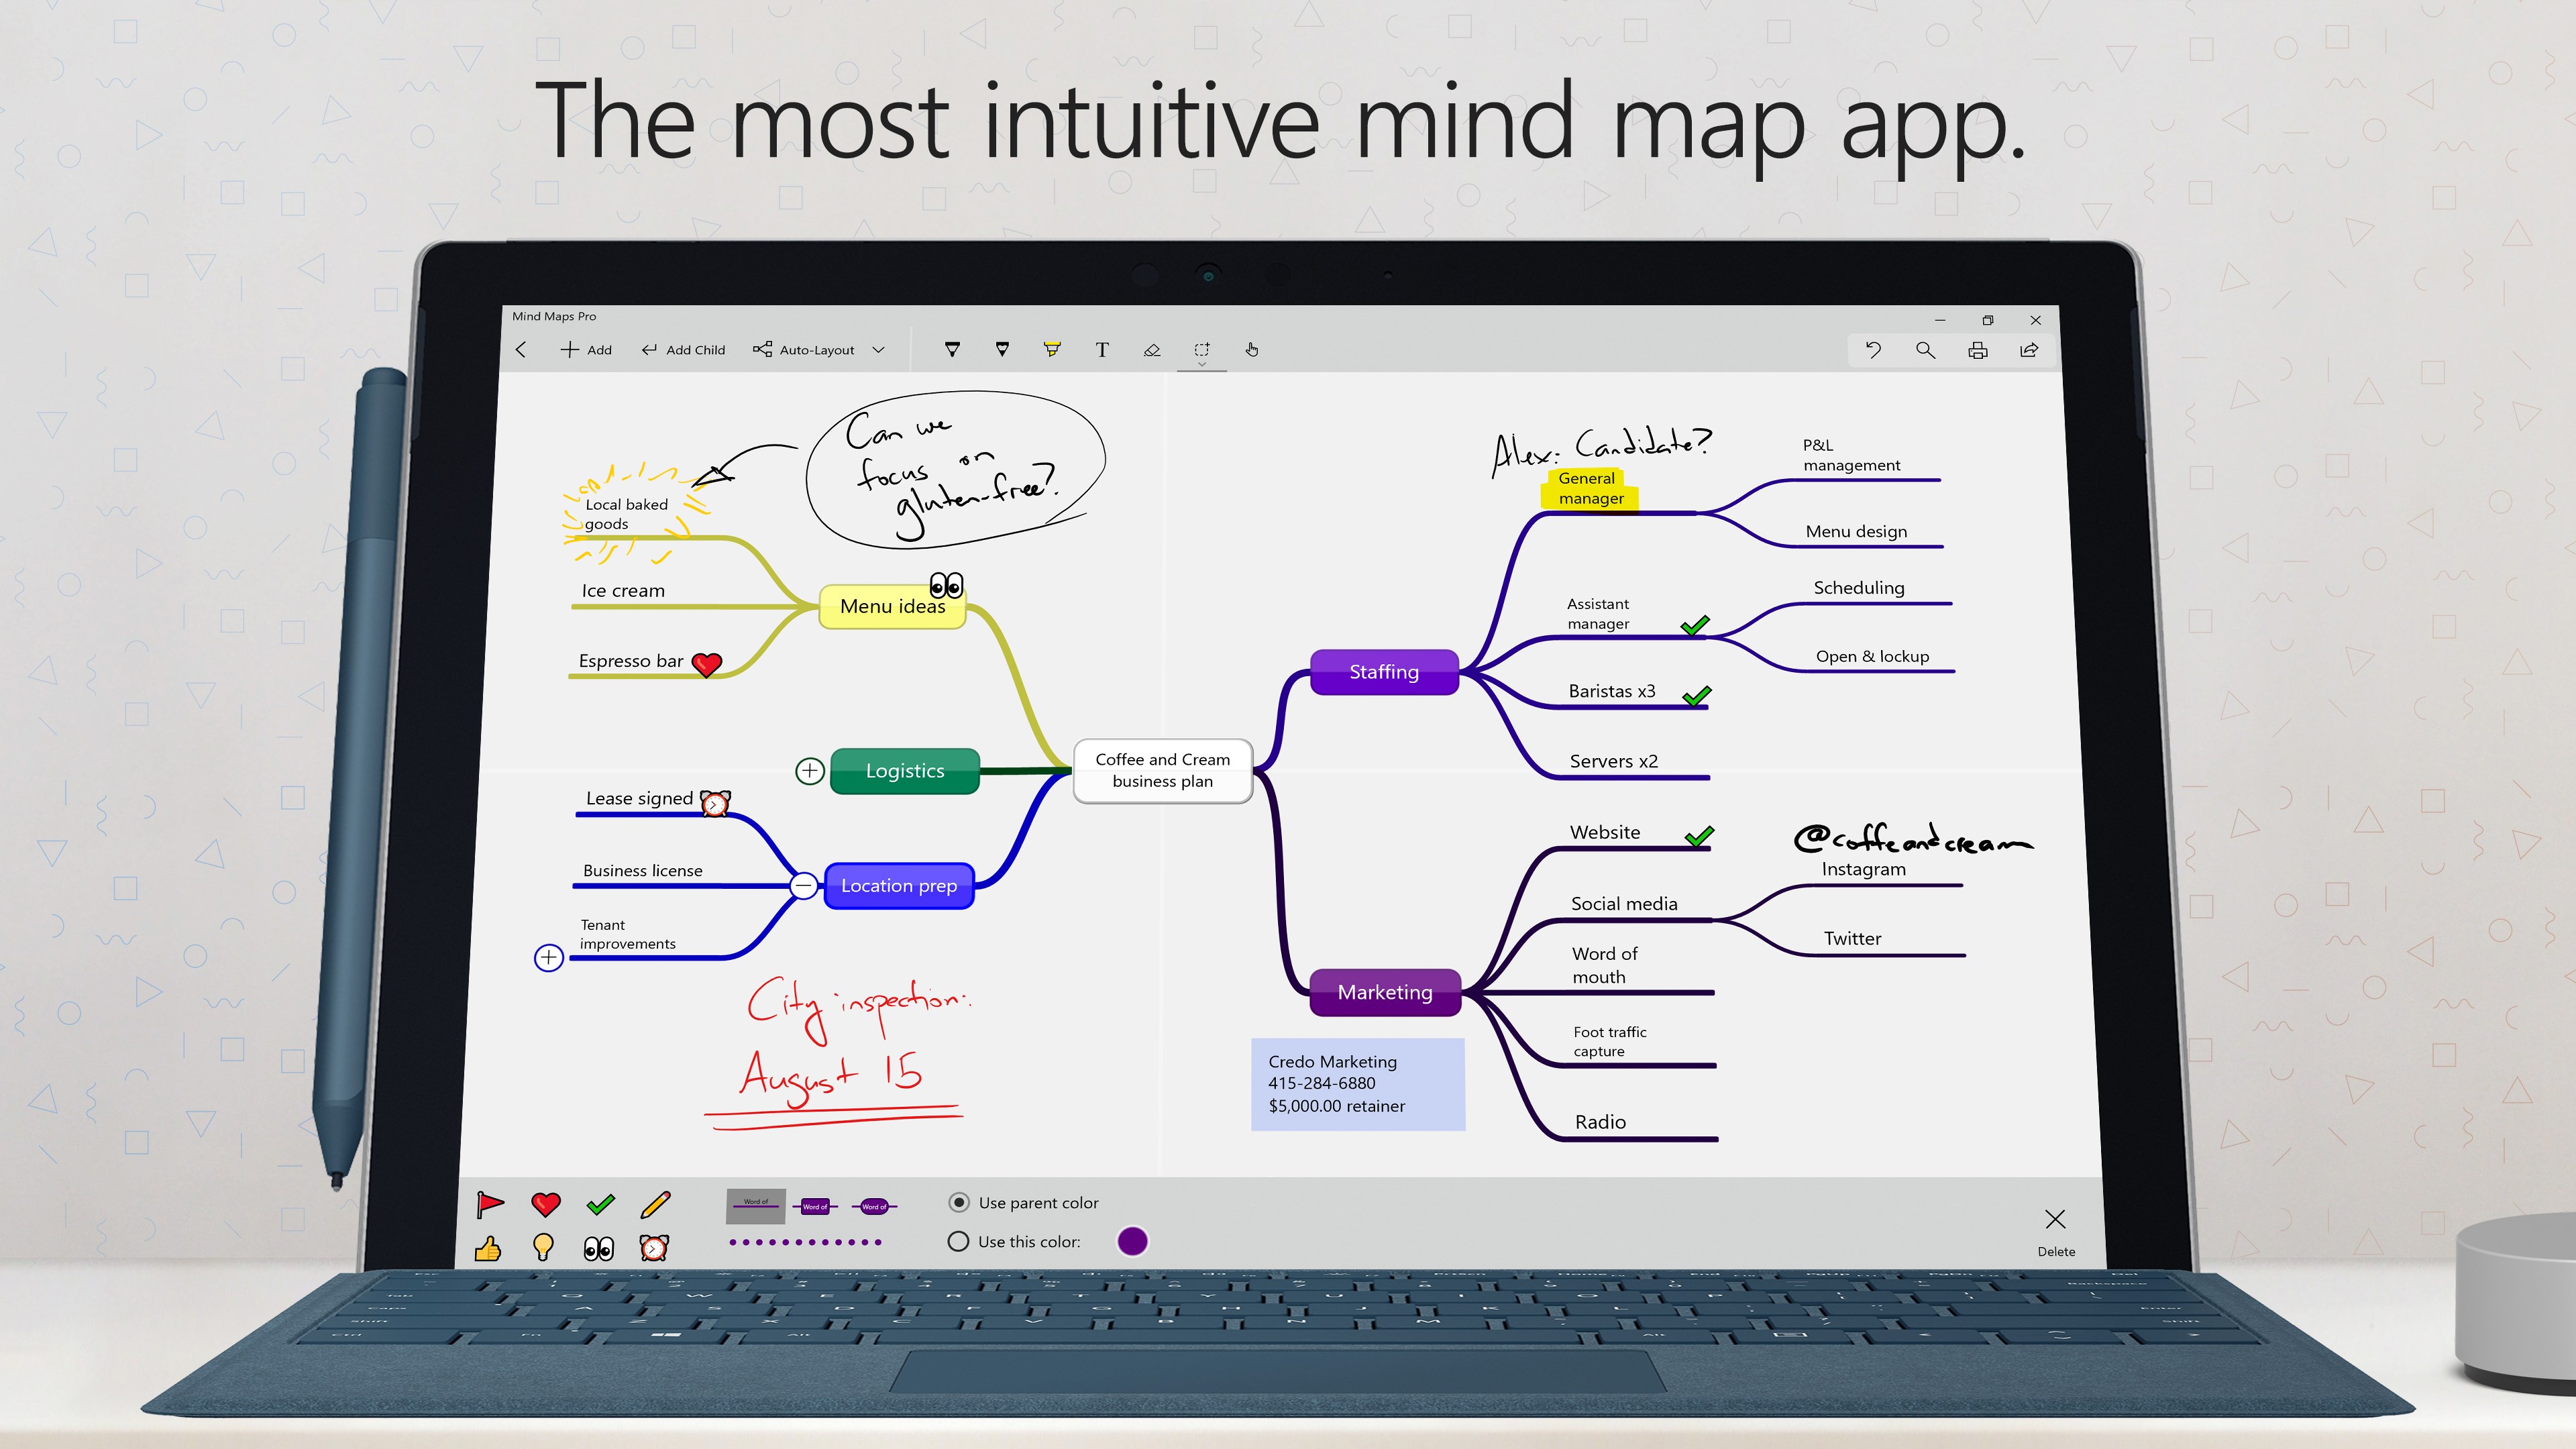Pick the alarm clock sticker
The width and height of the screenshot is (2576, 1449).
click(654, 1247)
